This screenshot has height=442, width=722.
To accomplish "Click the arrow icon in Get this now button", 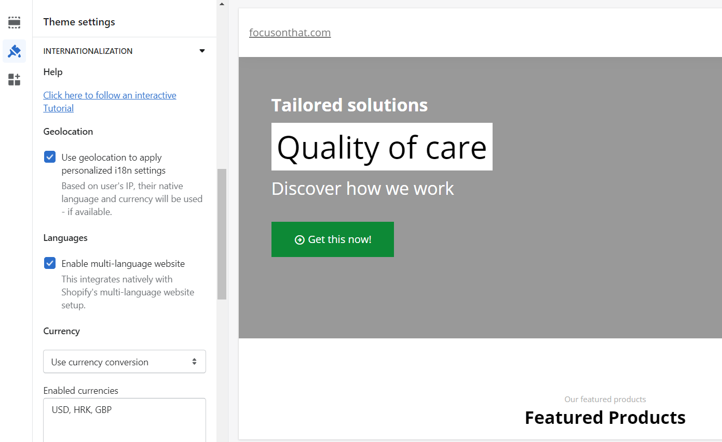I will (299, 240).
